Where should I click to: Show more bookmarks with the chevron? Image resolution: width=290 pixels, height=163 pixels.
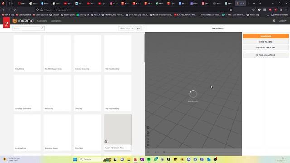click(268, 15)
